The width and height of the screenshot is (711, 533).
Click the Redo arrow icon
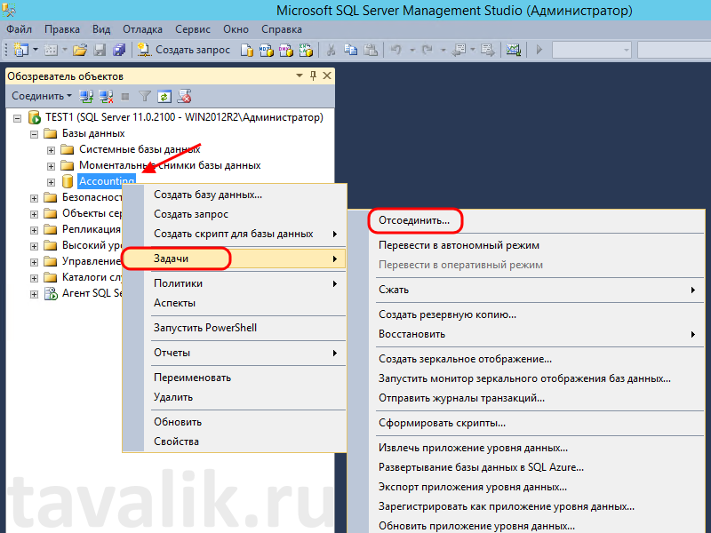pyautogui.click(x=427, y=50)
